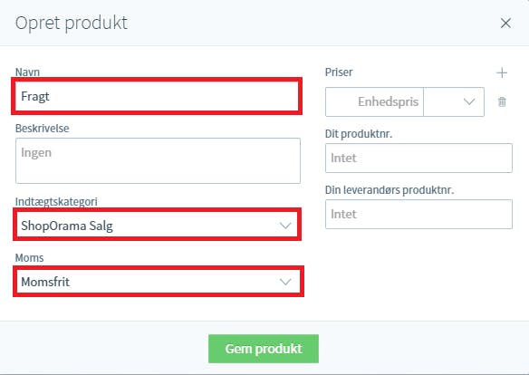The width and height of the screenshot is (529, 375).
Task: Add another price with the plus icon
Action: click(x=502, y=72)
